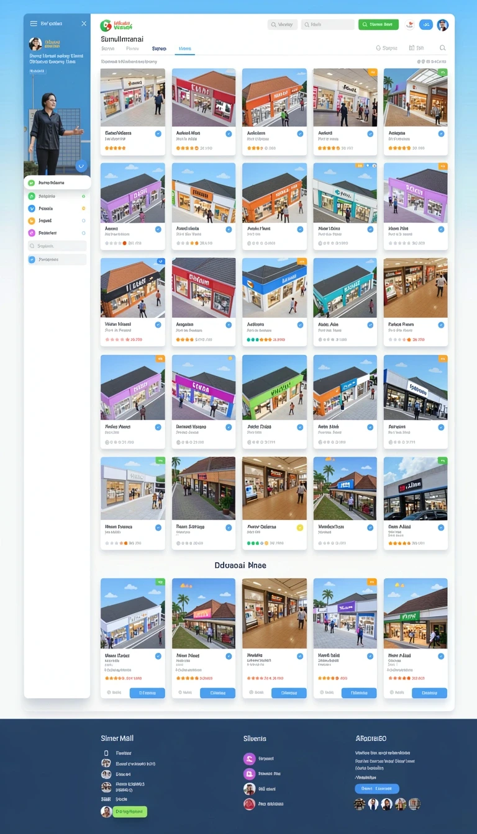Click the green icon in the highlighted sidebar item
Viewport: 477px width, 834px height.
pyautogui.click(x=32, y=183)
